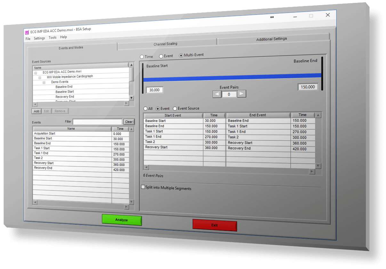386x269 pixels.
Task: Select the All event pairs radio button
Action: point(145,109)
